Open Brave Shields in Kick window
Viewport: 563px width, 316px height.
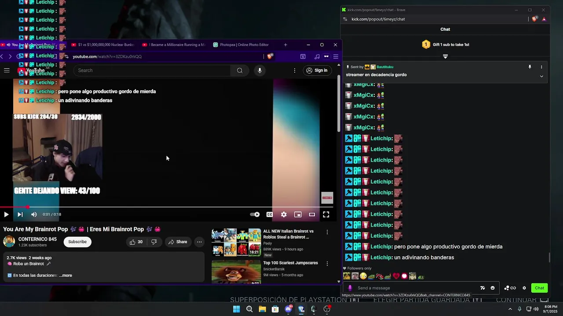click(535, 19)
